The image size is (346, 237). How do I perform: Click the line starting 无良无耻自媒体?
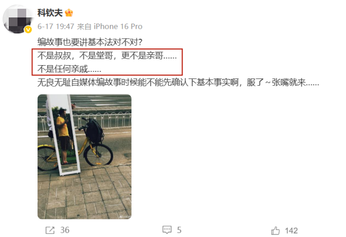(x=178, y=83)
